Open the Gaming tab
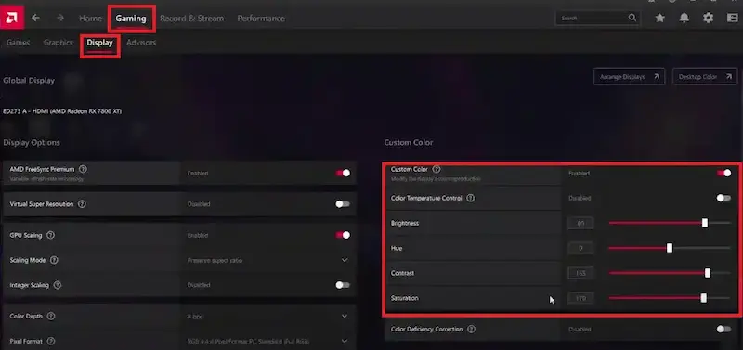Screen dimensions: 743x350 131,19
